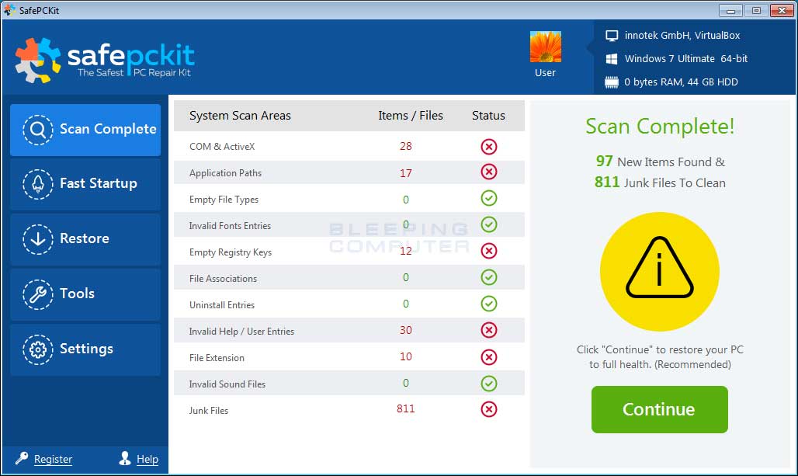Viewport: 798px width, 476px height.
Task: Click the person icon beside Help
Action: 125,459
